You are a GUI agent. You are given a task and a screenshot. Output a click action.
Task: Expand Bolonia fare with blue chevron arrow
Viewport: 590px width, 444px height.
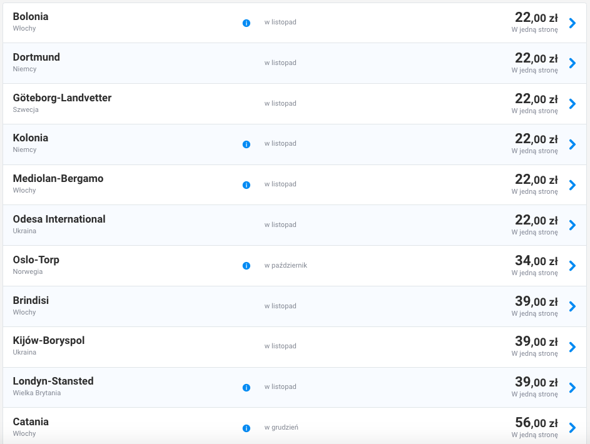click(572, 23)
